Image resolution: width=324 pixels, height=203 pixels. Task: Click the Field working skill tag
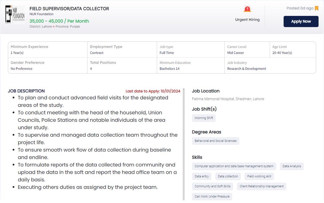click(x=259, y=176)
